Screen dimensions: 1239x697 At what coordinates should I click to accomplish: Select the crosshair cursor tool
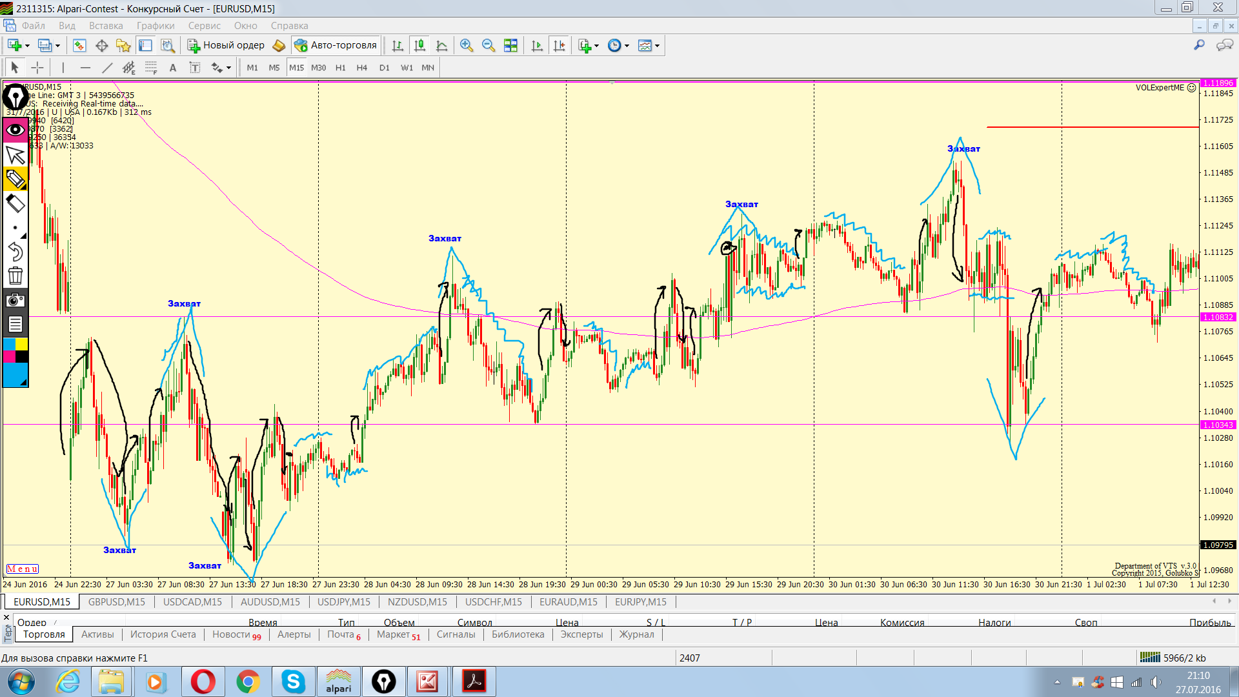point(37,68)
